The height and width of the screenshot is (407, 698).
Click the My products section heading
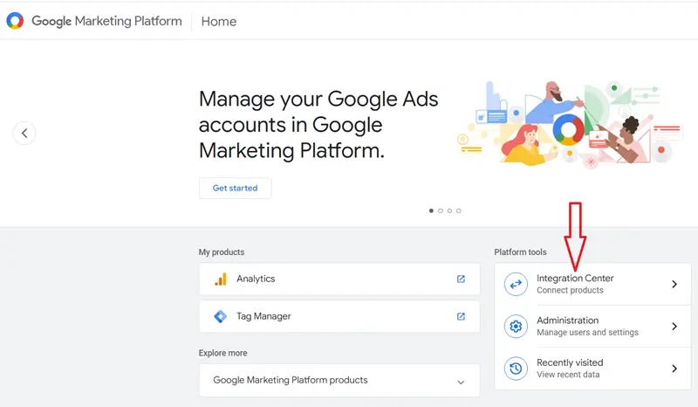click(222, 252)
